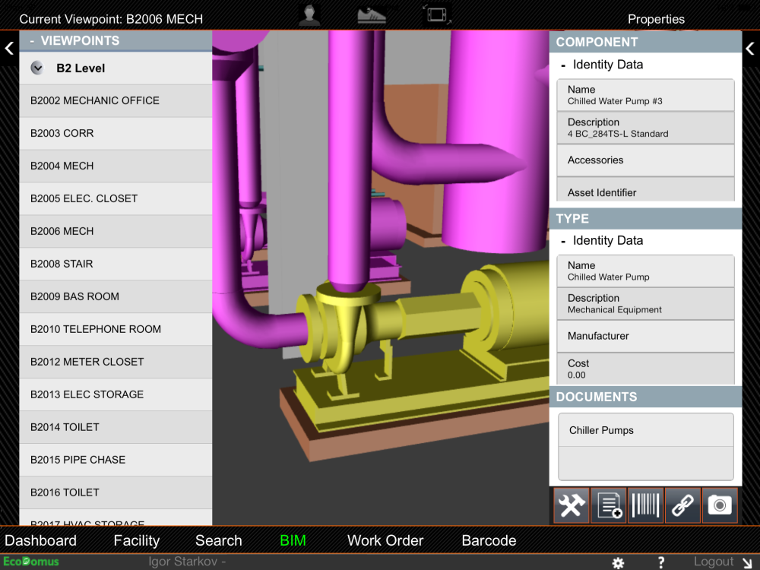The width and height of the screenshot is (760, 570).
Task: Collapse Identity Data in the COMPONENT panel
Action: pos(564,65)
